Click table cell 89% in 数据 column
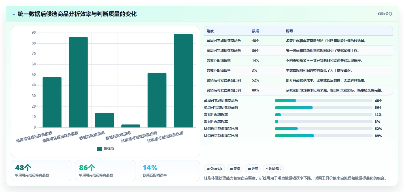This screenshot has width=404, height=192. tap(255, 90)
